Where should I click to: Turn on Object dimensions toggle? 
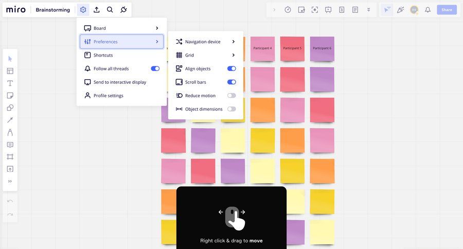pyautogui.click(x=232, y=109)
